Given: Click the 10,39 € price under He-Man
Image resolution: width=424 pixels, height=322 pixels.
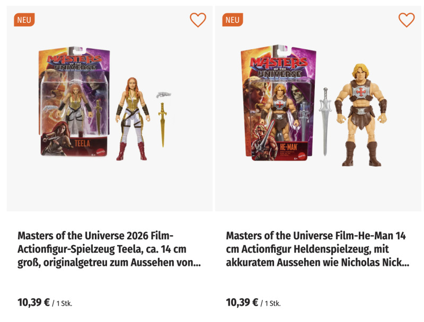Looking at the screenshot, I should click(242, 302).
